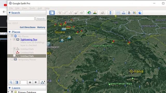The width and height of the screenshot is (166, 93).
Task: Open the Tools menu
Action: click(32, 8)
